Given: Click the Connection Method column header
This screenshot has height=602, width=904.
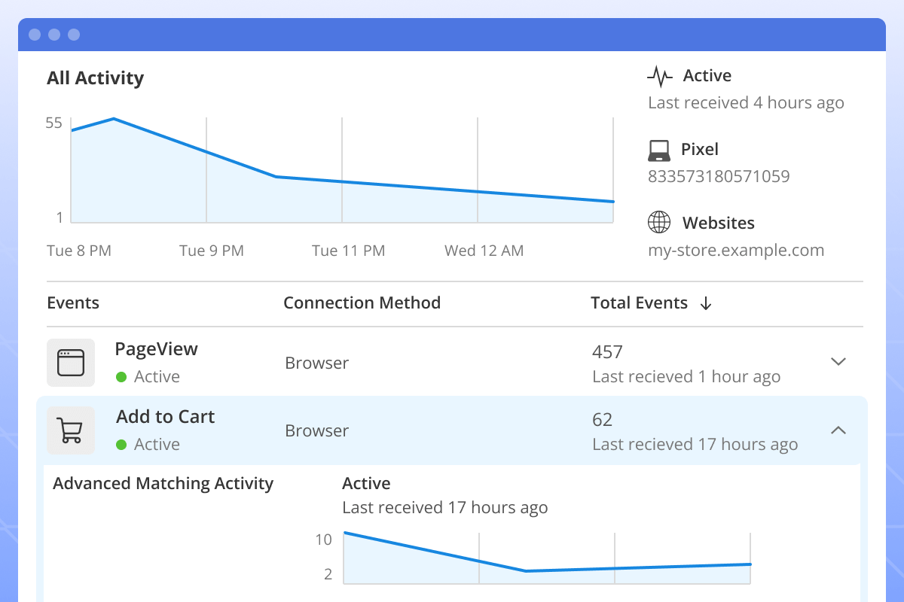Looking at the screenshot, I should click(x=362, y=303).
